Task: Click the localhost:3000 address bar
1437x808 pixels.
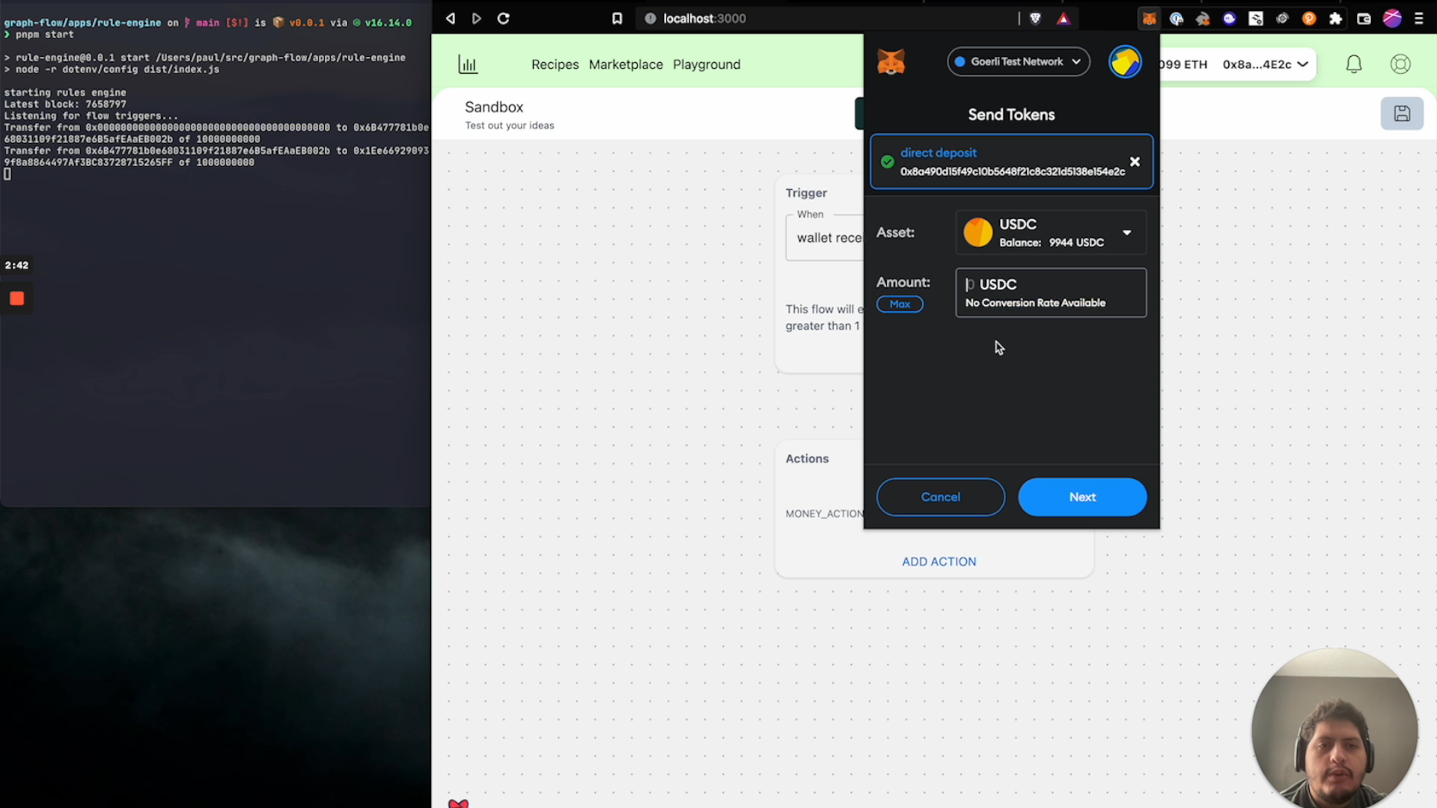Action: coord(704,19)
